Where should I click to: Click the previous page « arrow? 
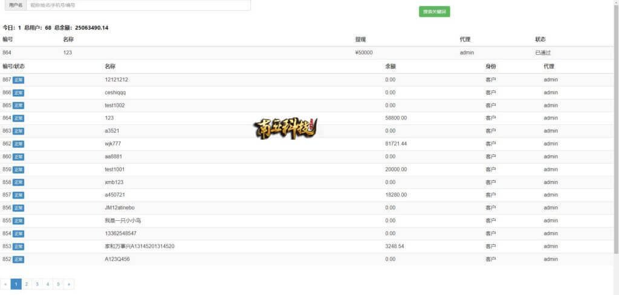click(x=5, y=284)
